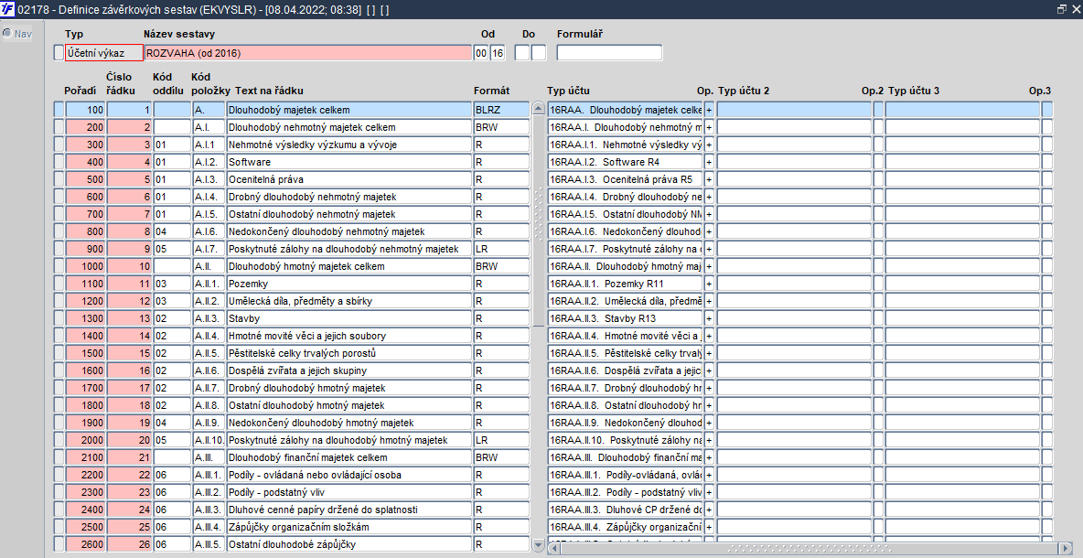
Task: Toggle row selector box for Pořadí 1300
Action: [x=59, y=318]
